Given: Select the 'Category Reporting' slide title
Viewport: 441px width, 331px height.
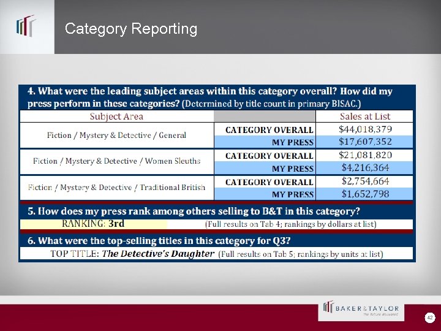Looking at the screenshot, I should (131, 29).
